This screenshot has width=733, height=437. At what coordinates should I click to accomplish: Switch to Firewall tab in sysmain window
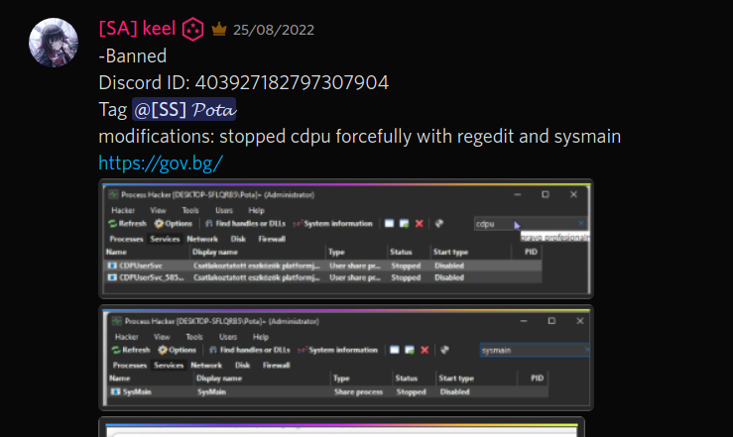[277, 366]
